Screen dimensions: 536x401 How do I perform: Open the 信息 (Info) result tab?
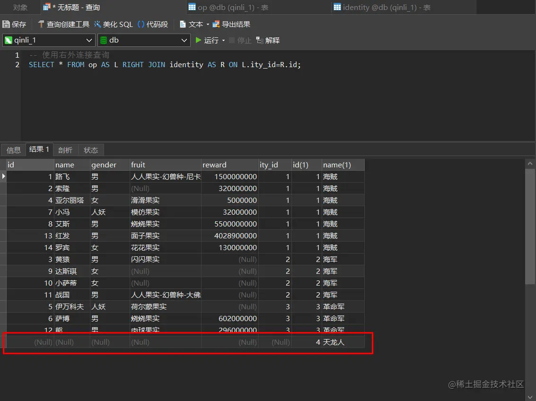coord(13,150)
